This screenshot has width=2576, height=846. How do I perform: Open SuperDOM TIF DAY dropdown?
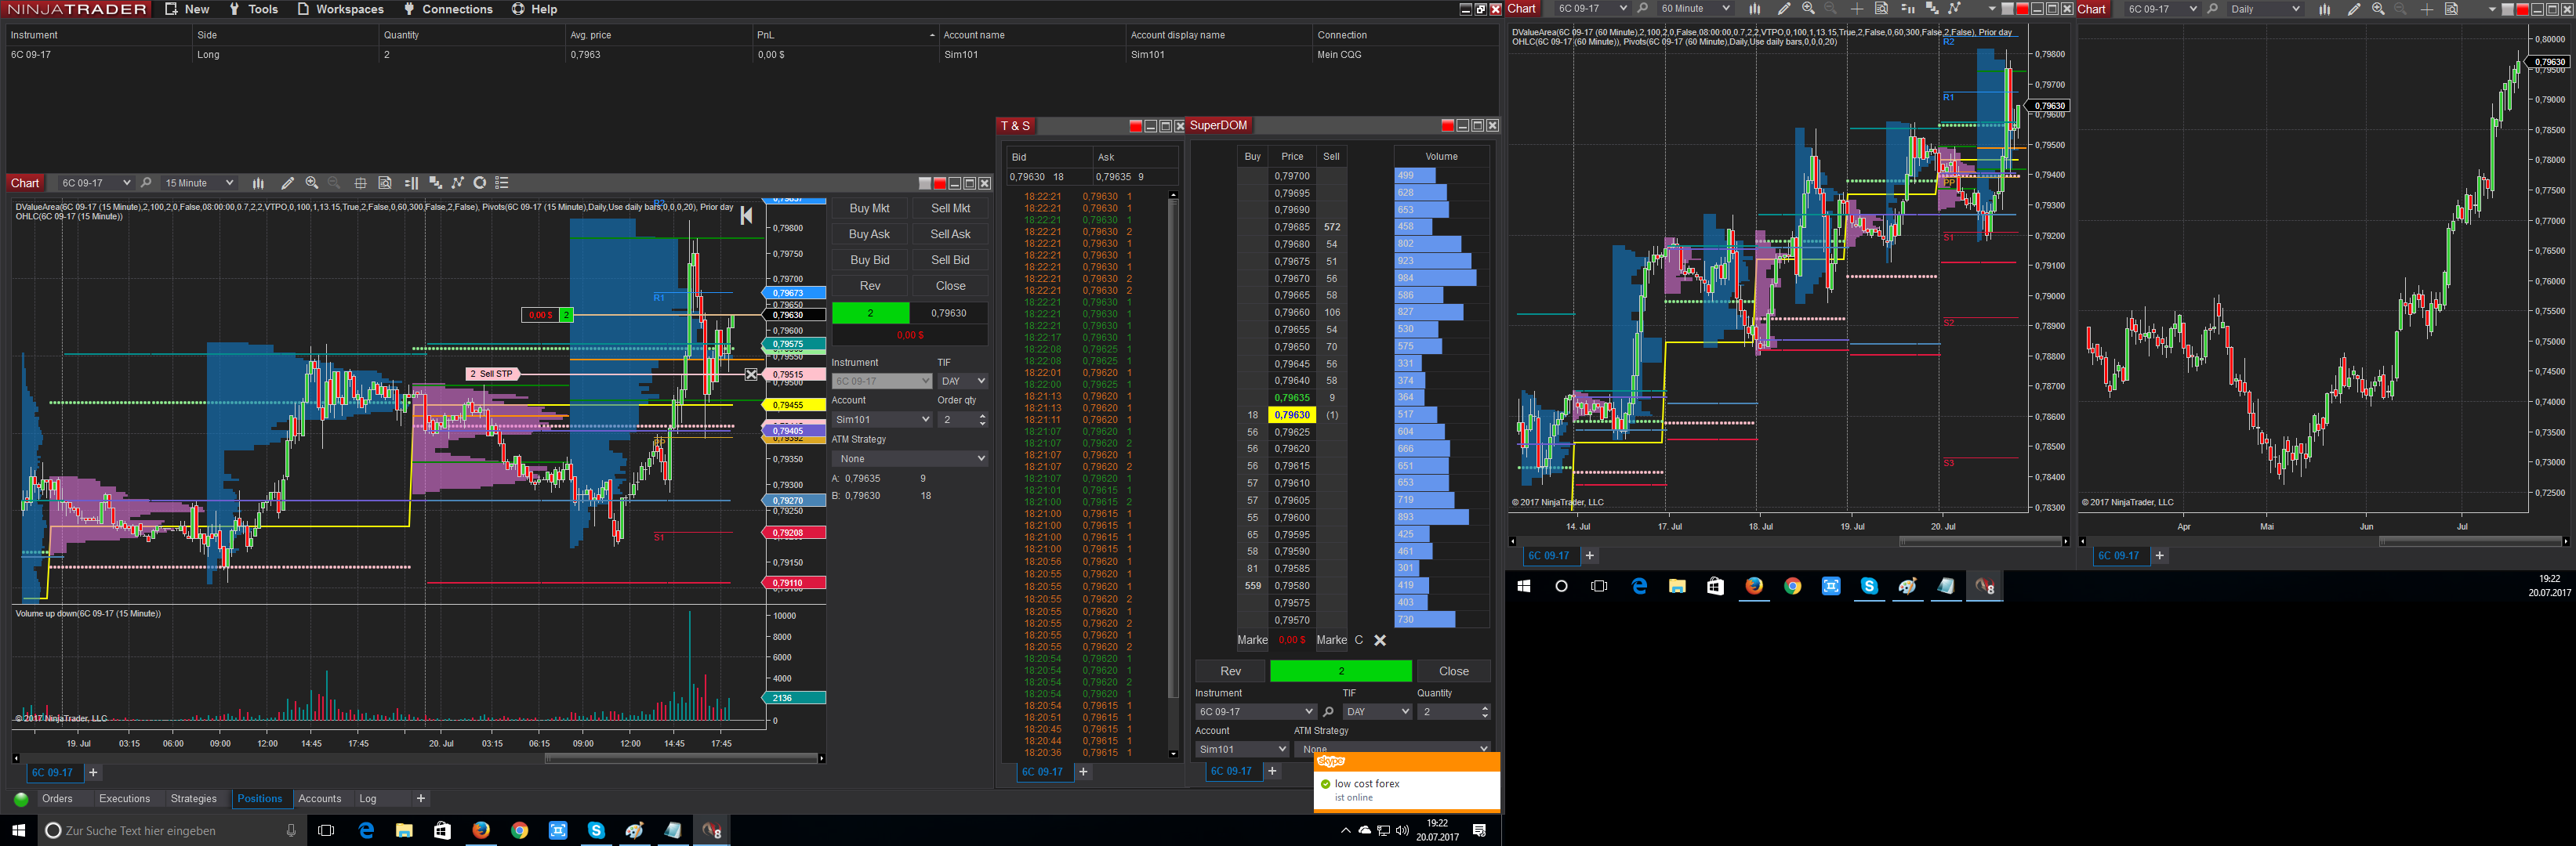[1377, 712]
